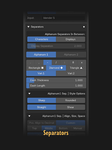Click Pos. Align to Decimal button
The width and height of the screenshot is (112, 150).
[42, 123]
